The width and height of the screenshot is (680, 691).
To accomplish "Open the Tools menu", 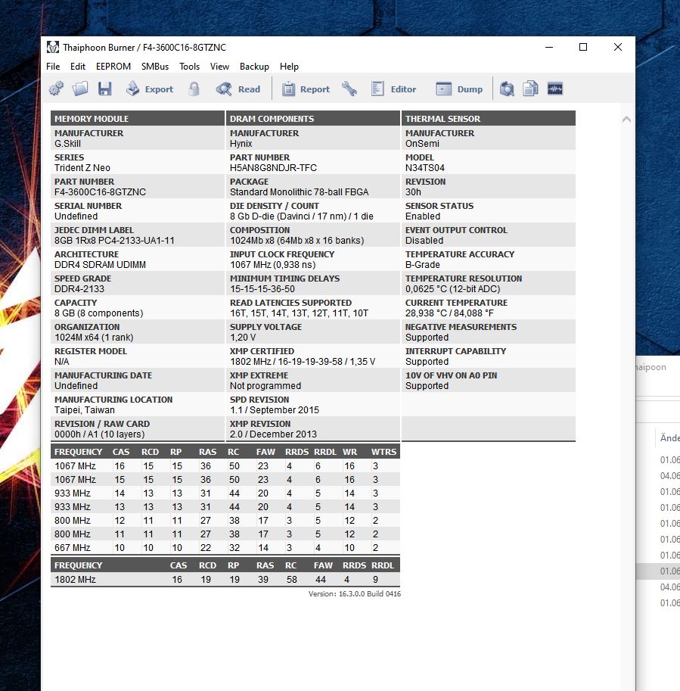I will (x=189, y=67).
